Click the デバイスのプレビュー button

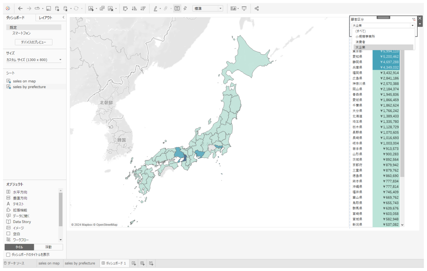point(33,42)
